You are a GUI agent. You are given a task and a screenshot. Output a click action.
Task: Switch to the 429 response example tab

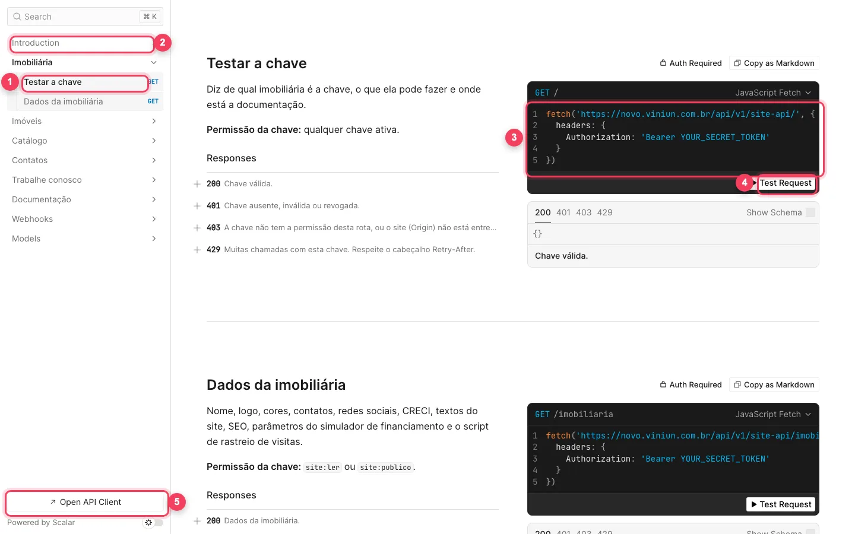604,212
